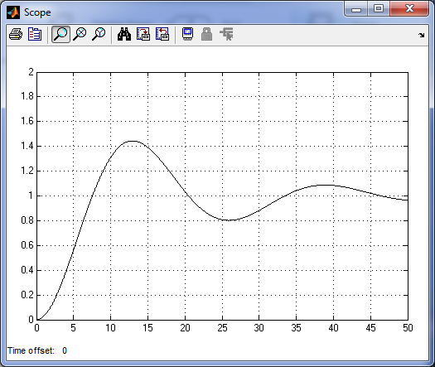Close the Scope window
Viewport: 435px width, 367px height.
coord(409,9)
